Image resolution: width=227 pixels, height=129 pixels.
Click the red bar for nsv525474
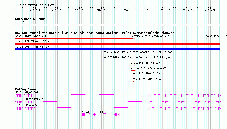click(117, 44)
